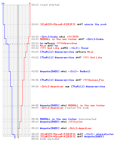This screenshot has width=133, height=148.
Task: Click the awp weapon at 04:16
Action: tap(67, 86)
